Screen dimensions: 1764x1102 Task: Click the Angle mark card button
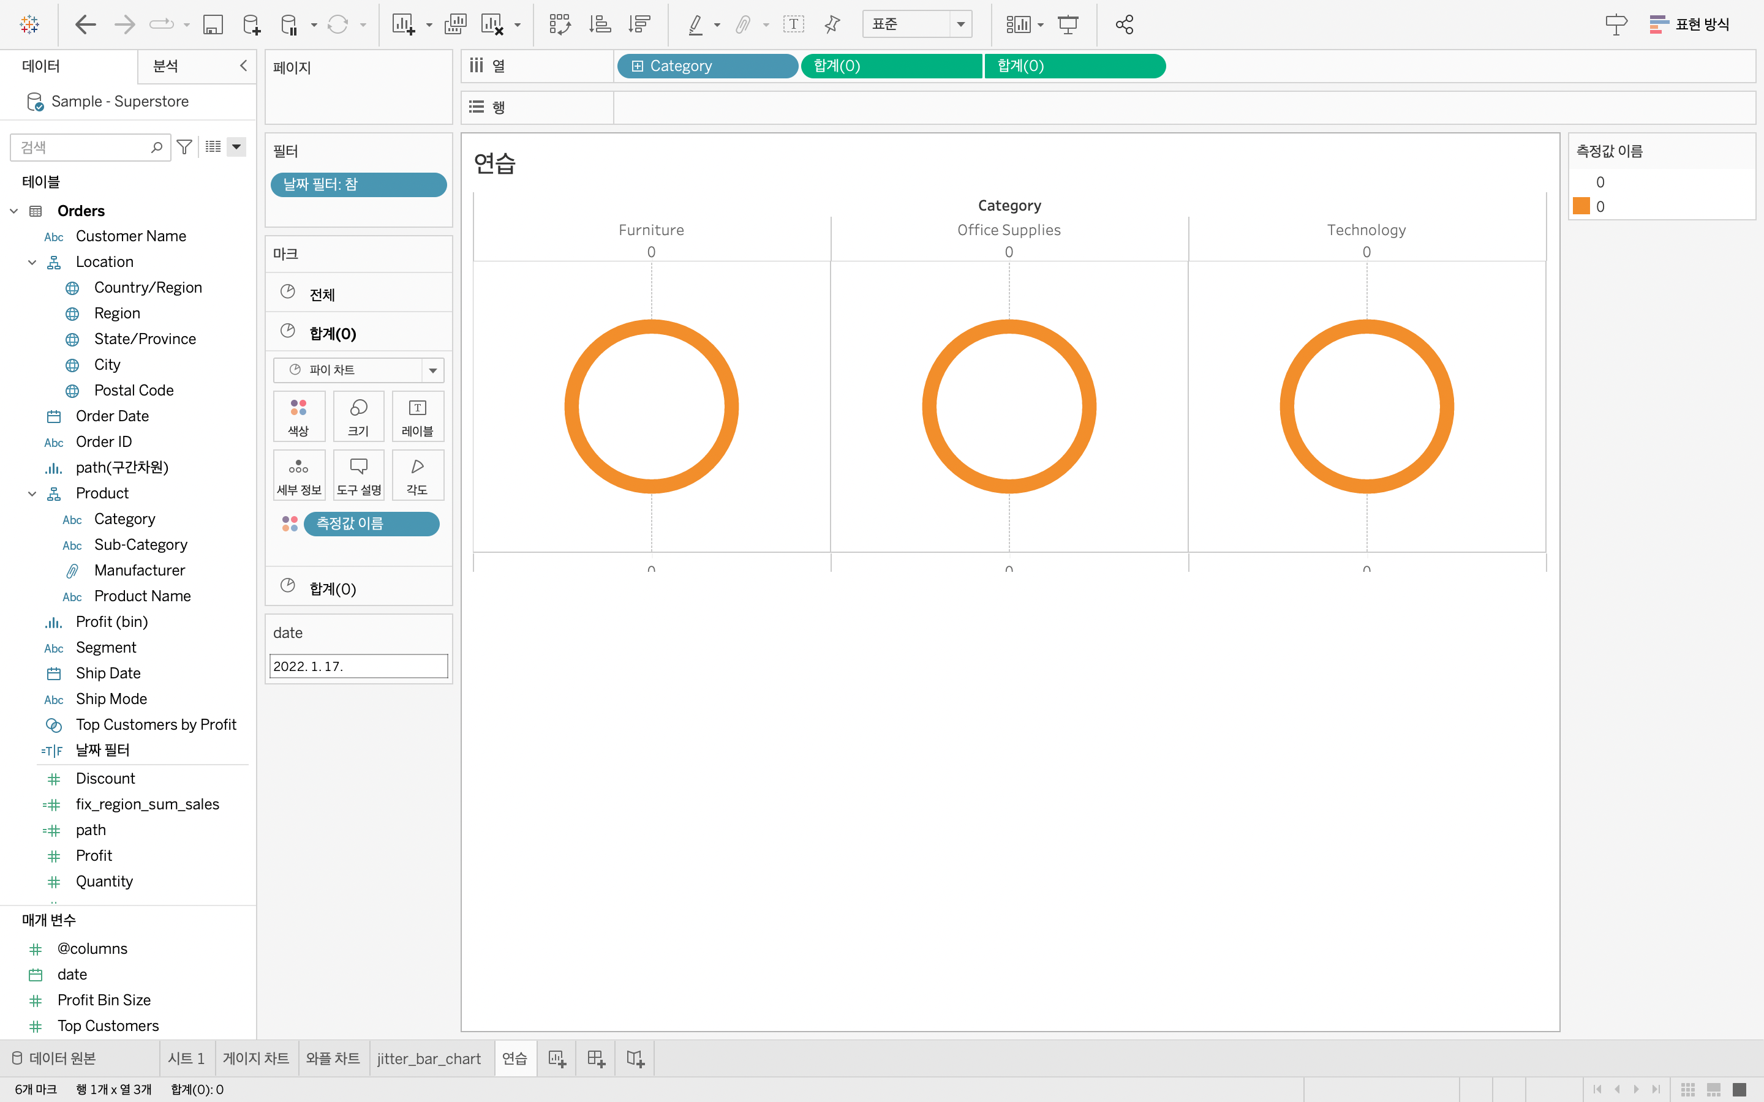(417, 475)
